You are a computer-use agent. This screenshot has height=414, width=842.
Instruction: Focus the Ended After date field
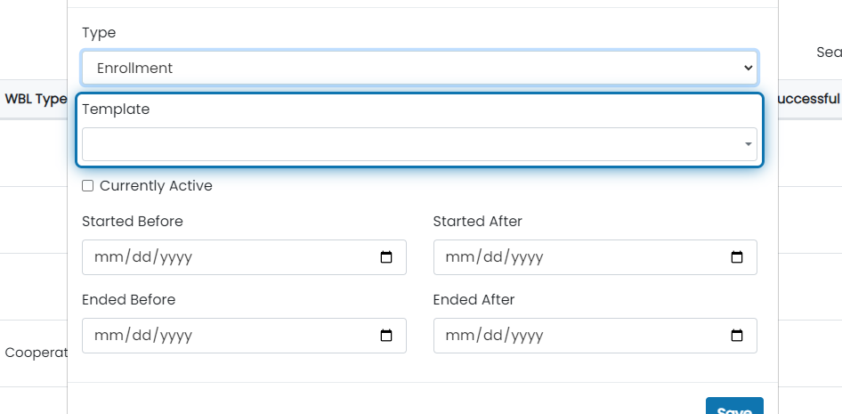coord(595,336)
